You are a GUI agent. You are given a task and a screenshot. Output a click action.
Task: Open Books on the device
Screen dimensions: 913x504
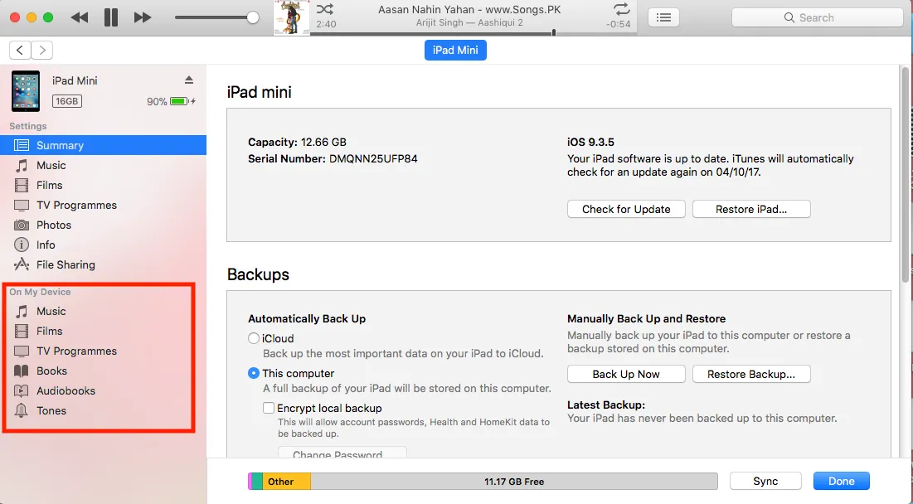pos(103,371)
